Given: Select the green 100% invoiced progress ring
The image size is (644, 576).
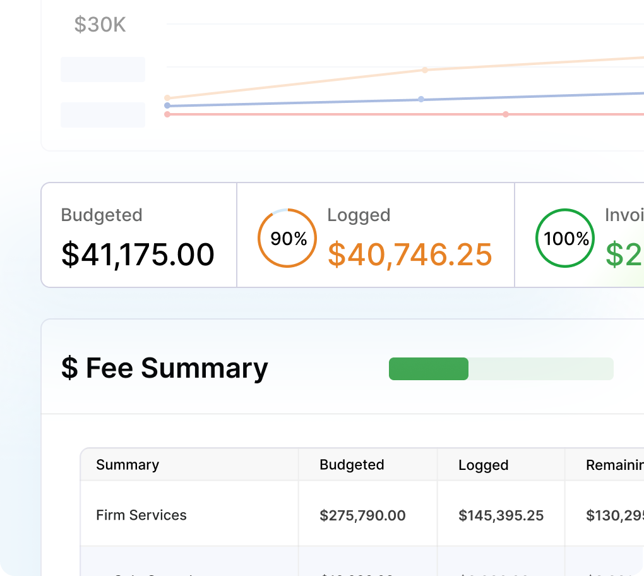Looking at the screenshot, I should click(565, 238).
